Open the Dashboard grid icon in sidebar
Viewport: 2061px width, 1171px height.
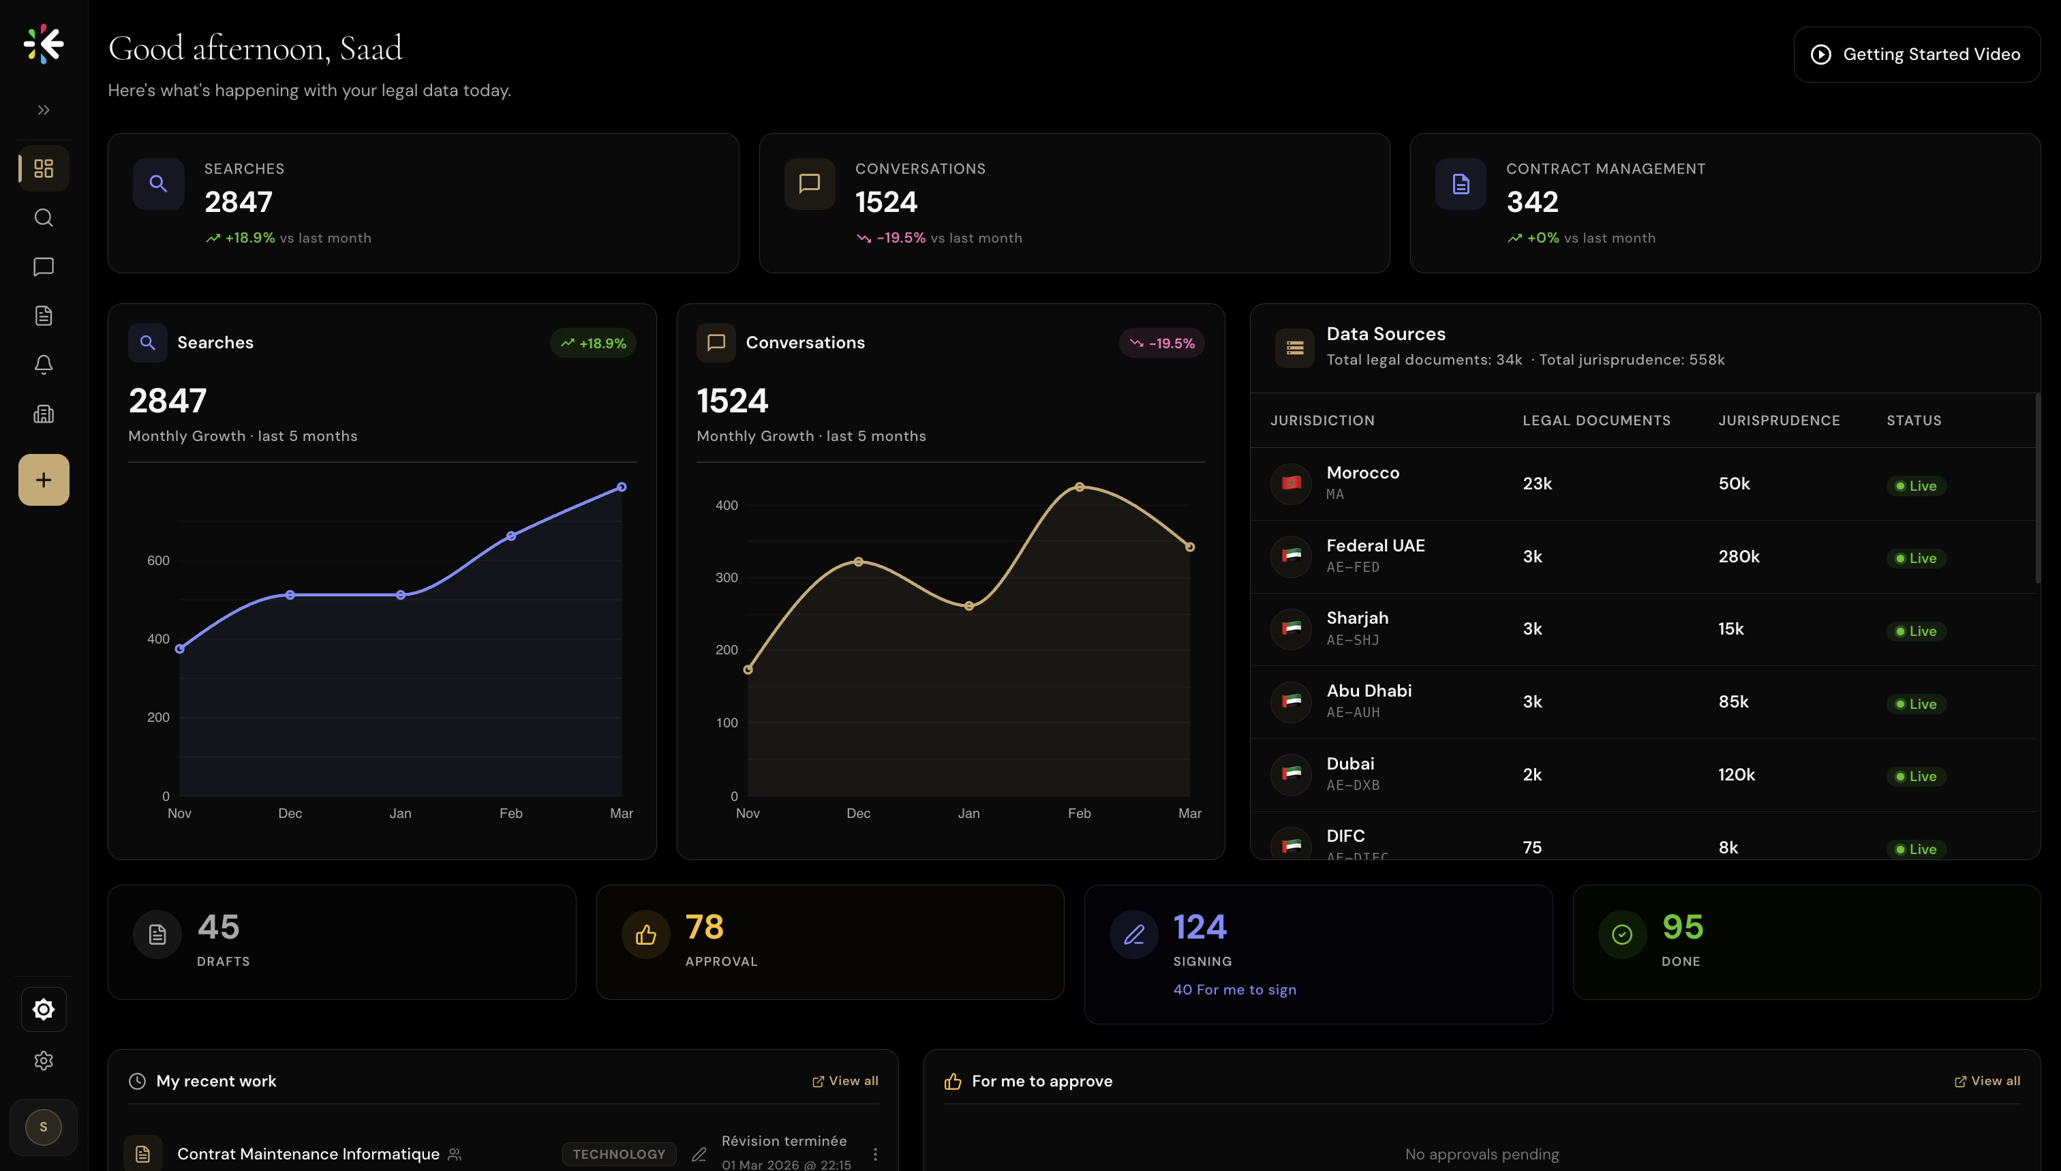44,168
